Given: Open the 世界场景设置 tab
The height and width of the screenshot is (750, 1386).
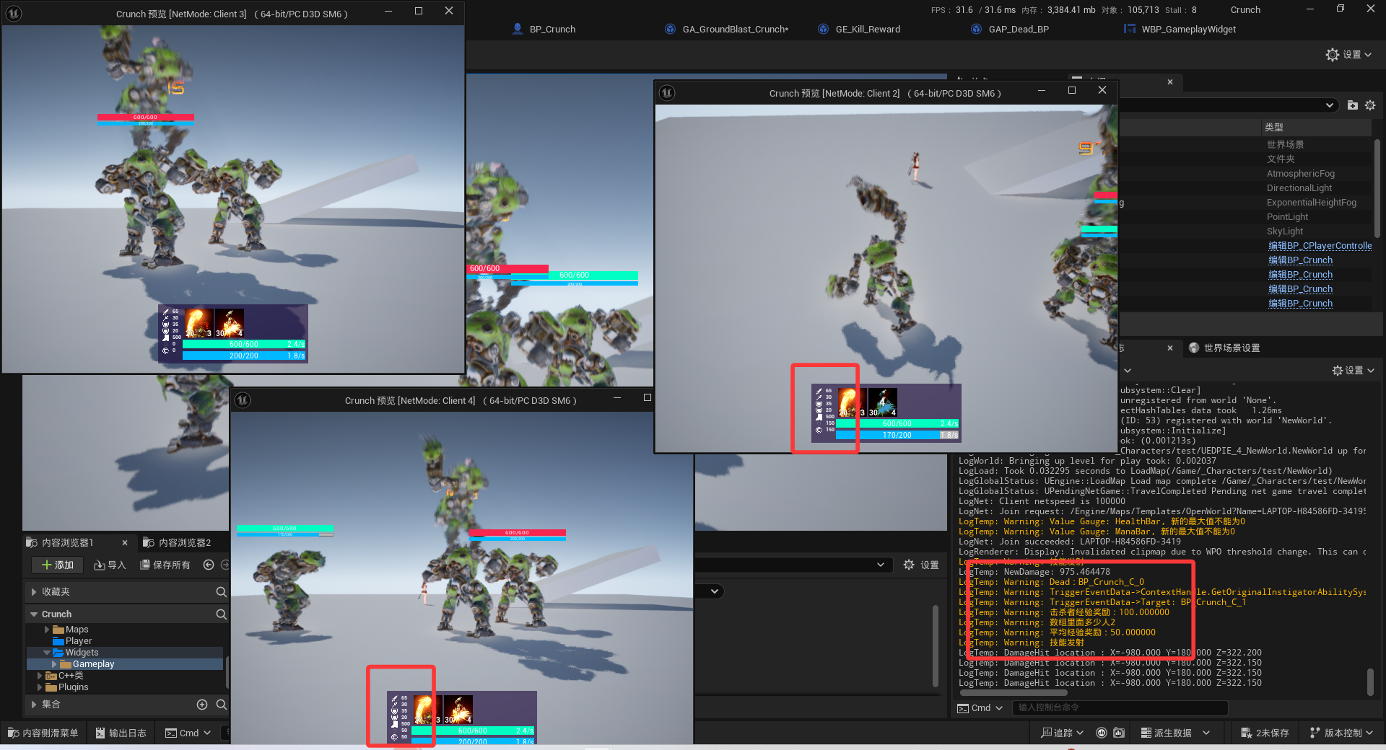Looking at the screenshot, I should tap(1224, 348).
